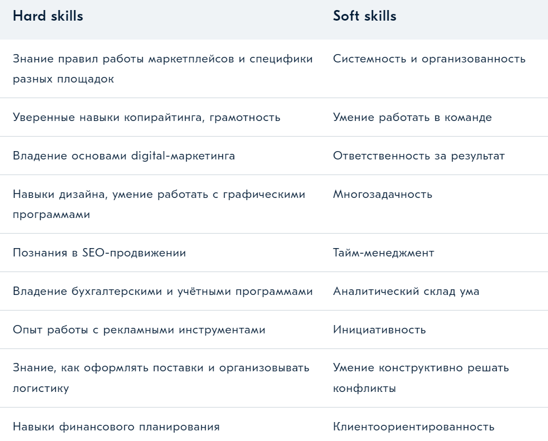Viewport: 548px width, 441px height.
Task: Click the supplies and logistics knowledge cell
Action: click(x=161, y=378)
